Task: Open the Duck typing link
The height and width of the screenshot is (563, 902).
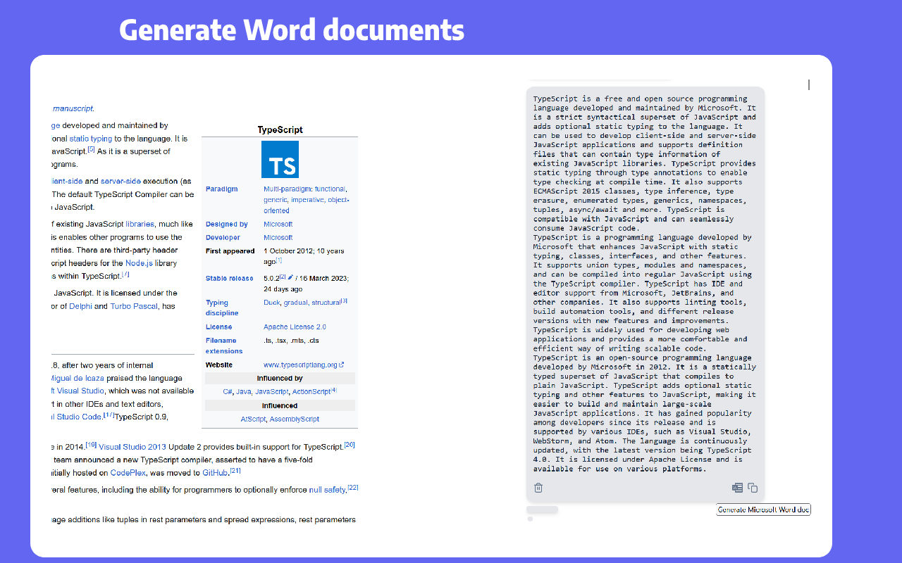Action: click(271, 303)
